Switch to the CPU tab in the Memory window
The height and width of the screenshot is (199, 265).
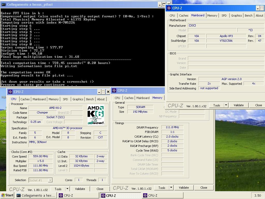[117, 98]
